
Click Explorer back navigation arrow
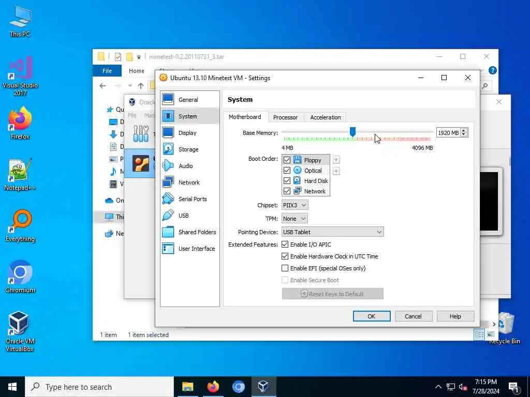103,86
